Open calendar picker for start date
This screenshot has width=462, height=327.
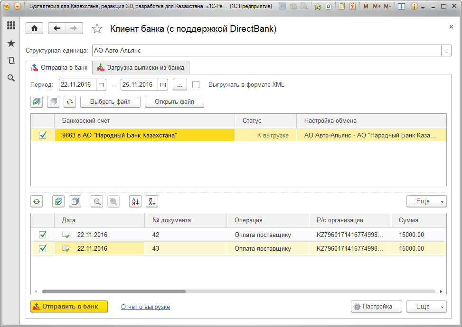[x=101, y=85]
